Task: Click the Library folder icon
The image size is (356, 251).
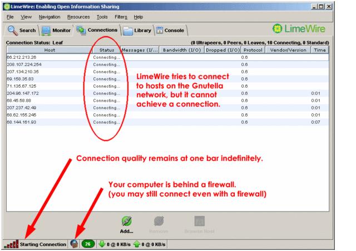Action: [128, 31]
